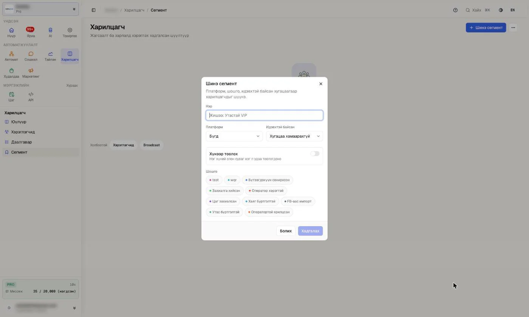Open the Худалдаа shop icon
The width and height of the screenshot is (529, 317).
click(11, 73)
